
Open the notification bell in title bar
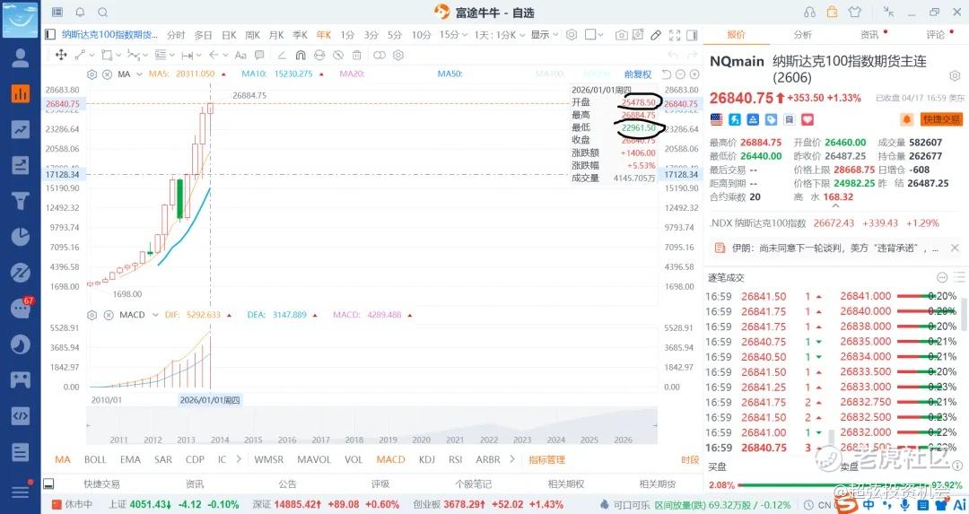[x=81, y=13]
